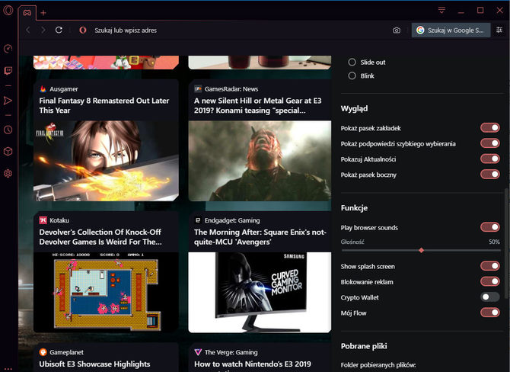The image size is (510, 372).
Task: Click the Opera logo in address bar
Action: [x=83, y=30]
